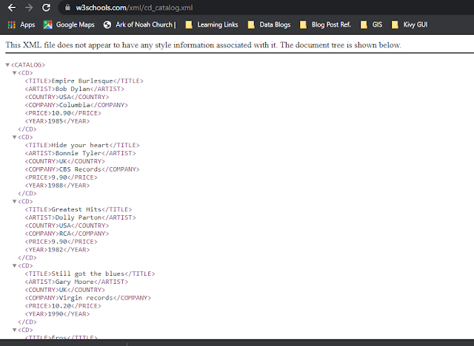The width and height of the screenshot is (474, 346).
Task: Open the Ark of Noah Church bookmark
Action: point(140,24)
